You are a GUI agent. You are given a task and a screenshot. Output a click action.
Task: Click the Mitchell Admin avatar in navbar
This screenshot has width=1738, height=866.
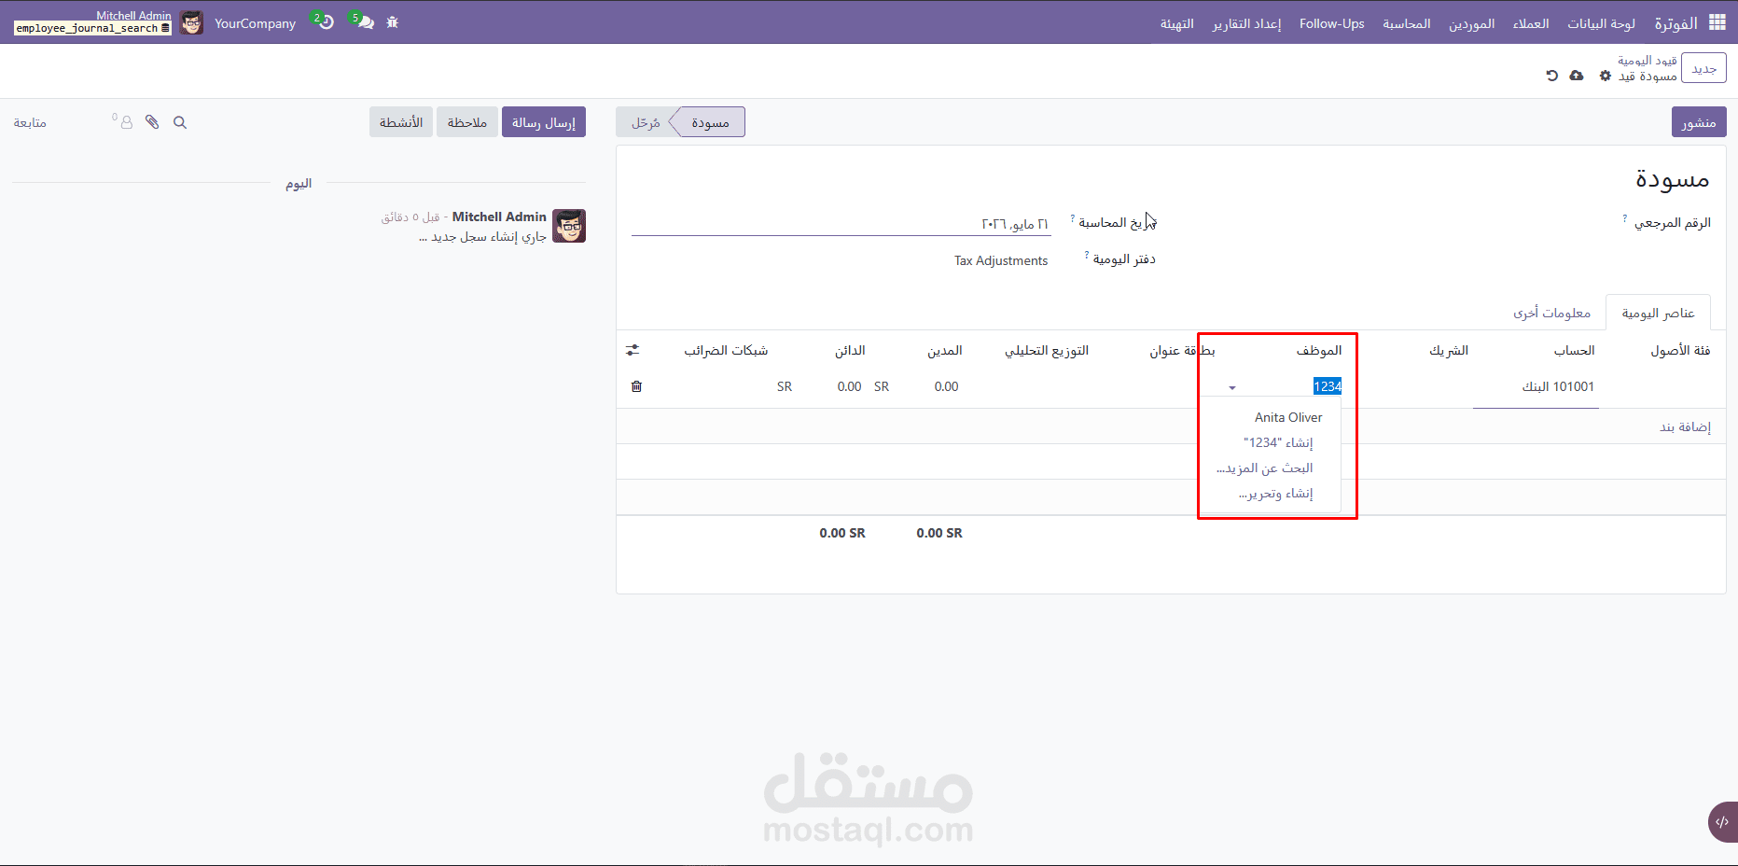191,22
